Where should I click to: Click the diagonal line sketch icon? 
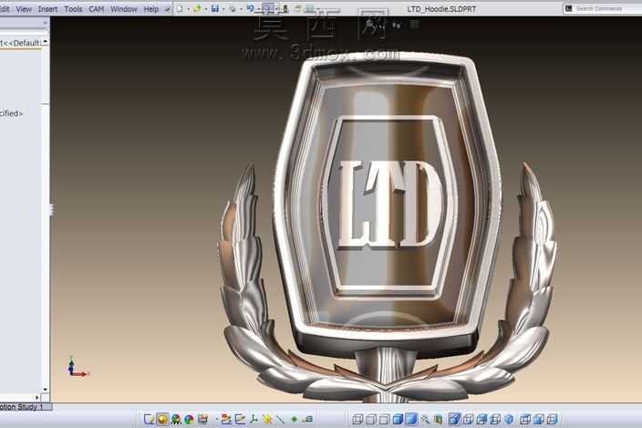pos(280,419)
